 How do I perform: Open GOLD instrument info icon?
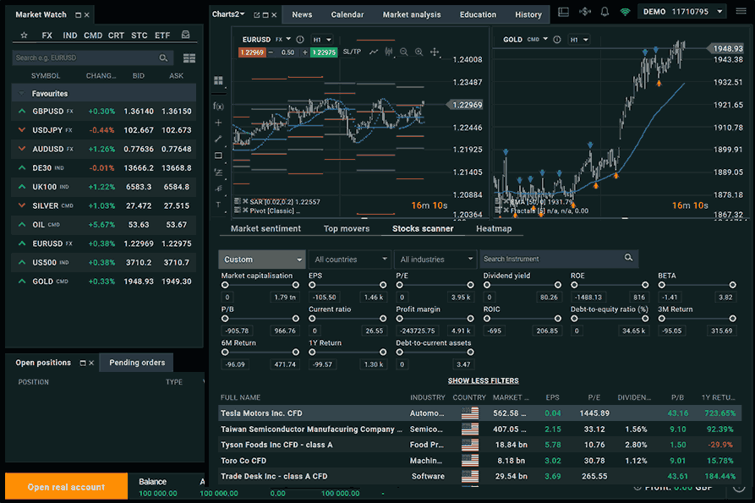(x=557, y=40)
